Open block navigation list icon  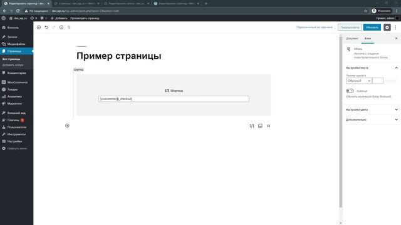69,27
